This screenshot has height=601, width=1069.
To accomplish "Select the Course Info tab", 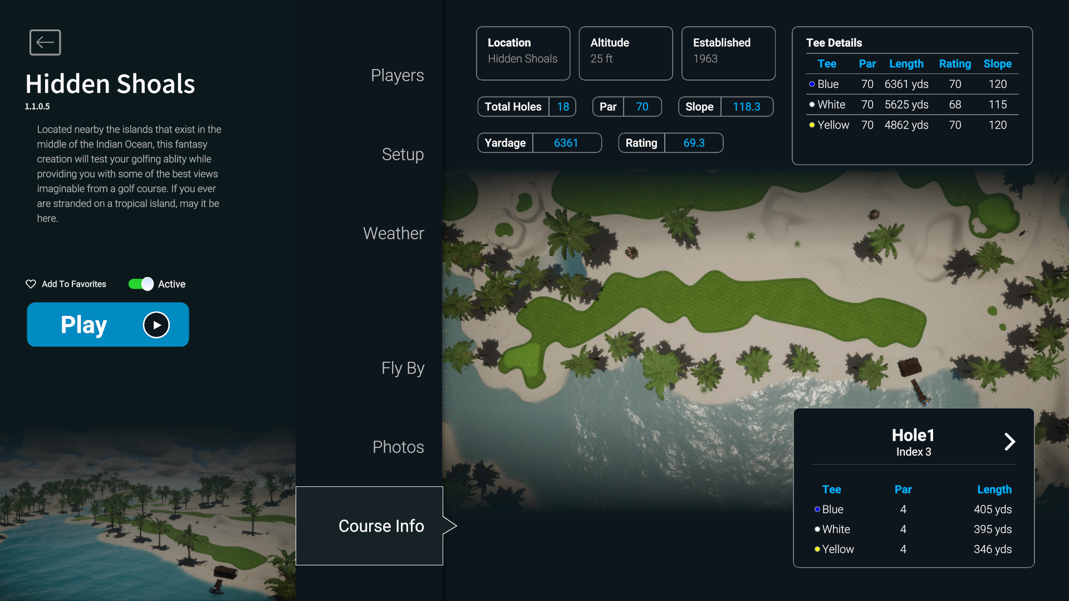I will (x=381, y=526).
